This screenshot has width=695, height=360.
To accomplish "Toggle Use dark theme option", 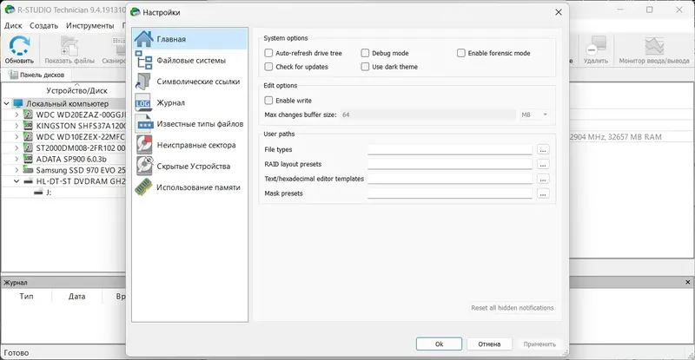I will (x=366, y=67).
